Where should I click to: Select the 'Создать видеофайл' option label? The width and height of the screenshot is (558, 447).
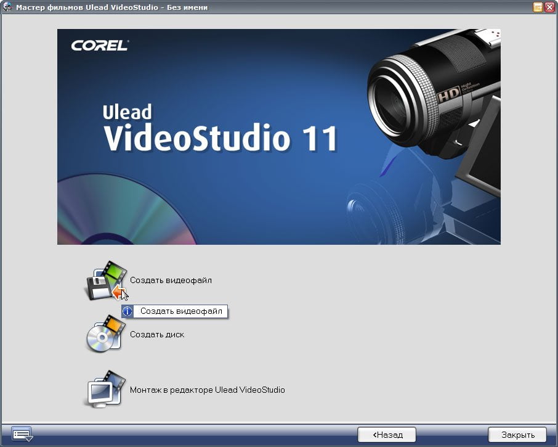pos(171,281)
